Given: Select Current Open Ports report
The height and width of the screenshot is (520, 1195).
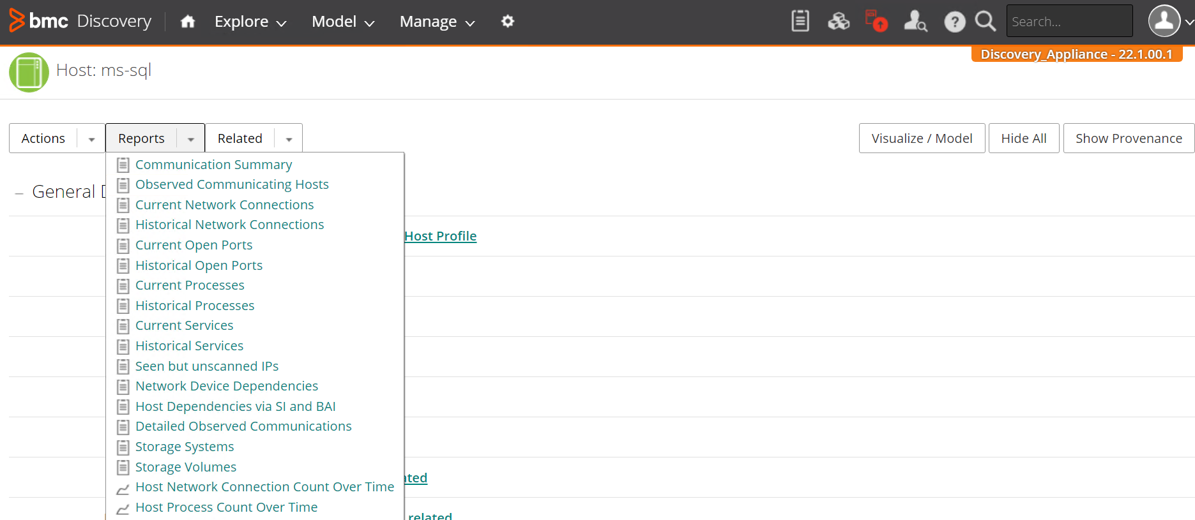Looking at the screenshot, I should pos(194,245).
